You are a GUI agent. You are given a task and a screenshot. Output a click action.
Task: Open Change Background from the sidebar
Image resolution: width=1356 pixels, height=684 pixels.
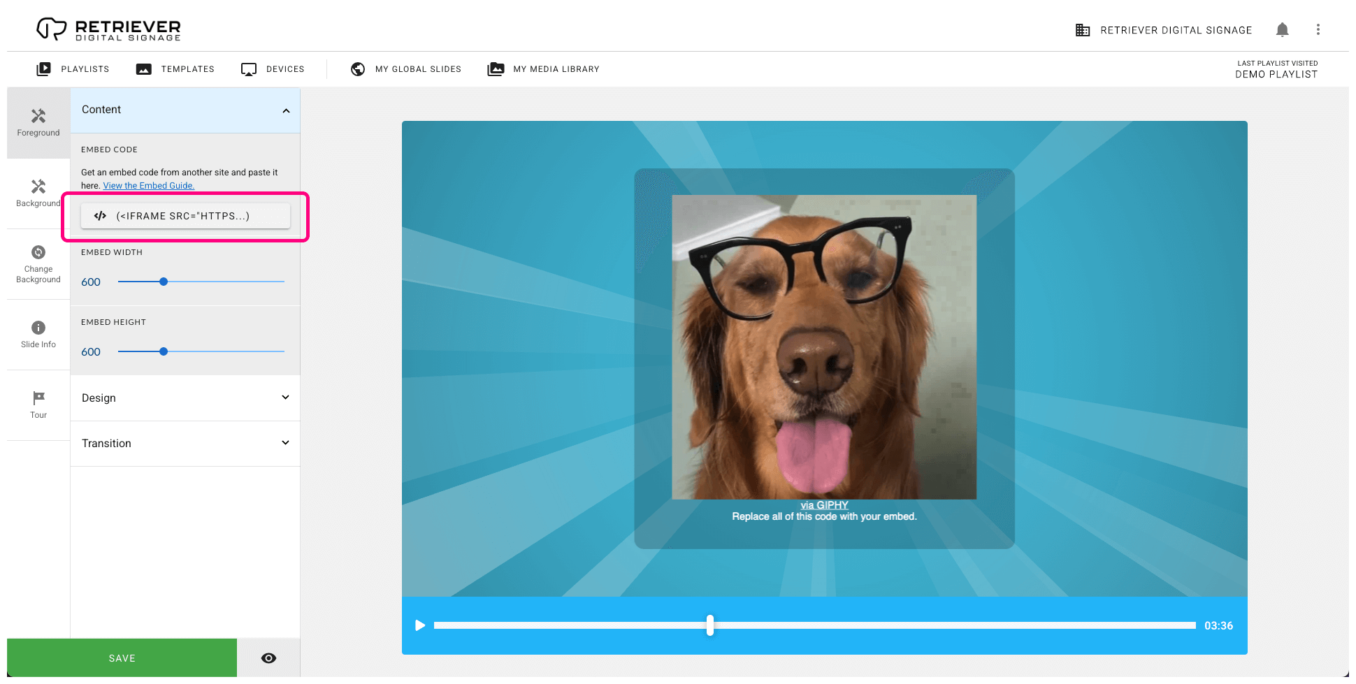coord(38,264)
